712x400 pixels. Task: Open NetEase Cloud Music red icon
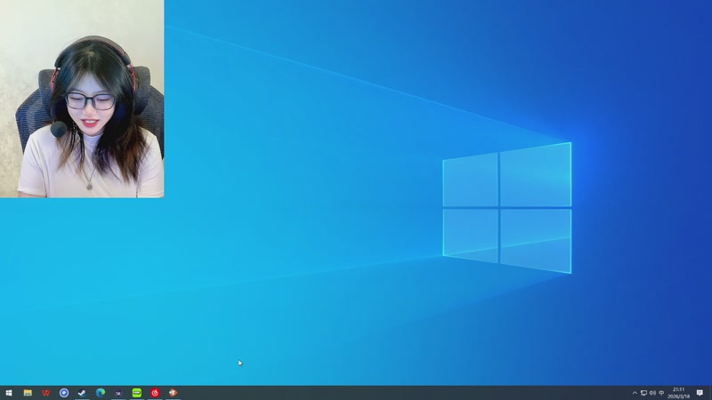click(x=155, y=393)
